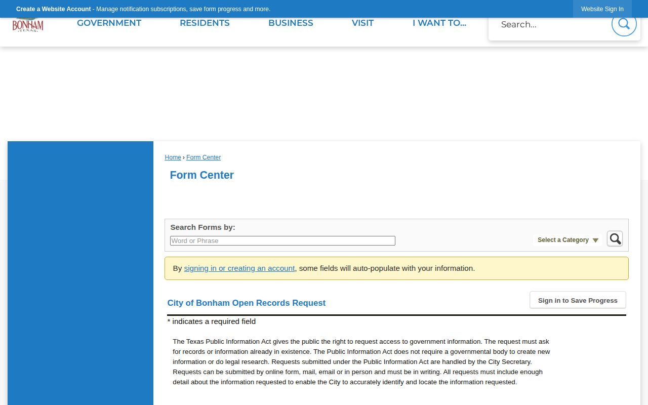
Task: Click the Search Forms by label
Action: tap(202, 227)
